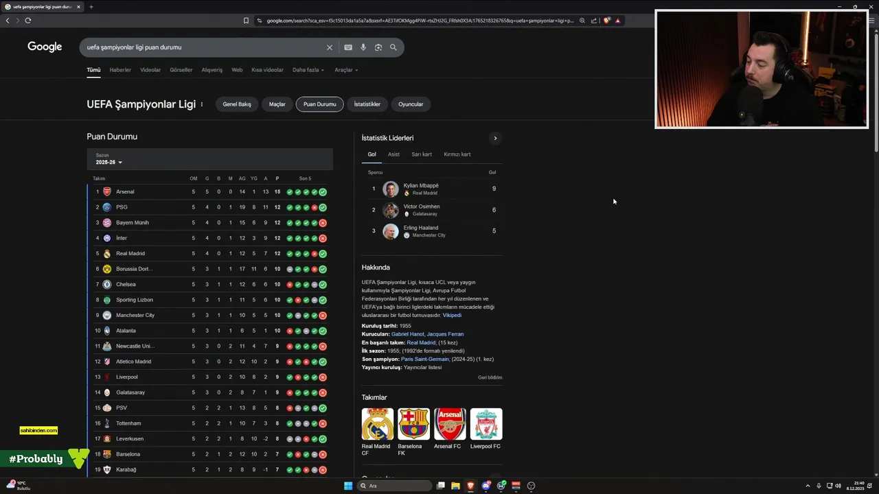Select the Asist statistics tab
The image size is (879, 494).
pyautogui.click(x=393, y=154)
